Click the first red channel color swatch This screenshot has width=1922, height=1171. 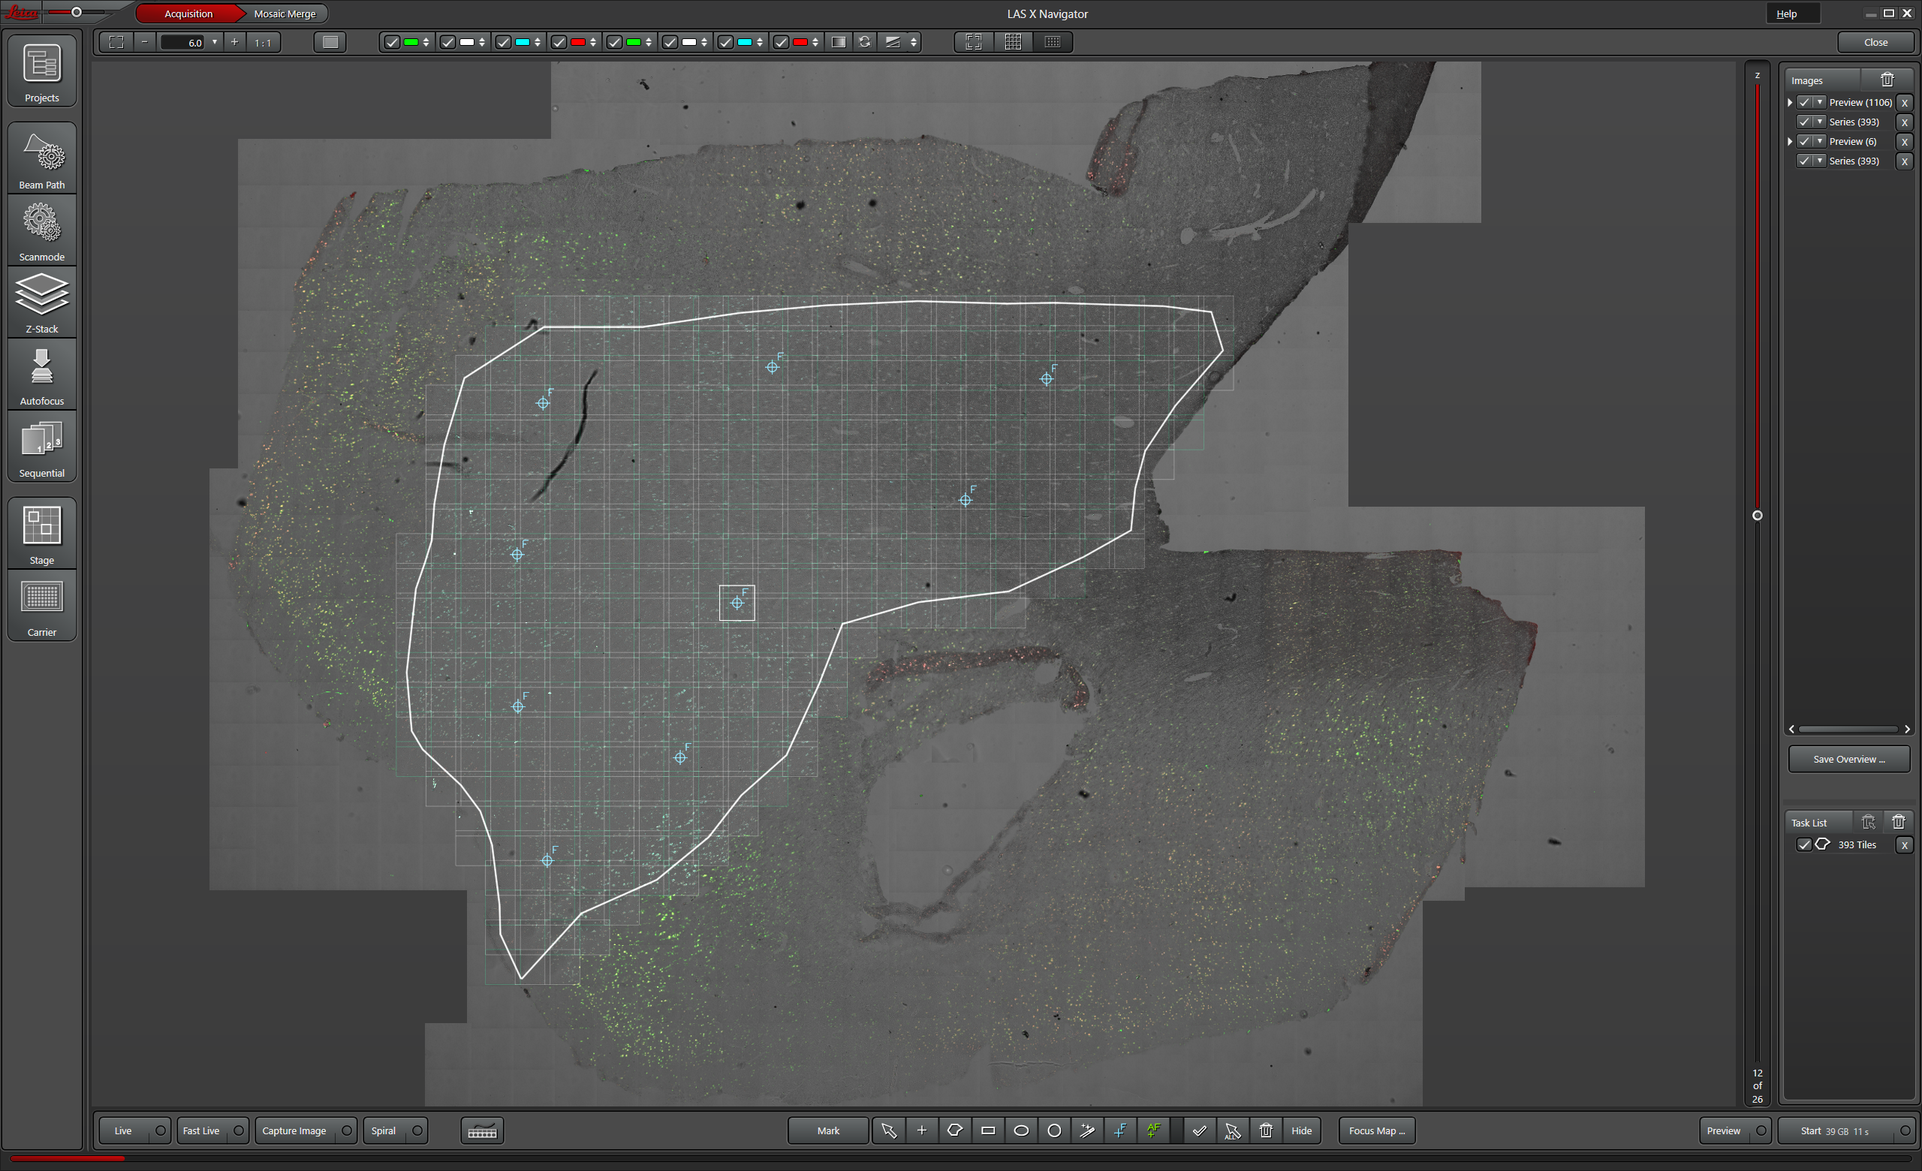click(578, 42)
